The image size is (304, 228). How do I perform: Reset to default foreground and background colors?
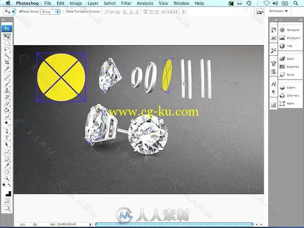coord(4,185)
